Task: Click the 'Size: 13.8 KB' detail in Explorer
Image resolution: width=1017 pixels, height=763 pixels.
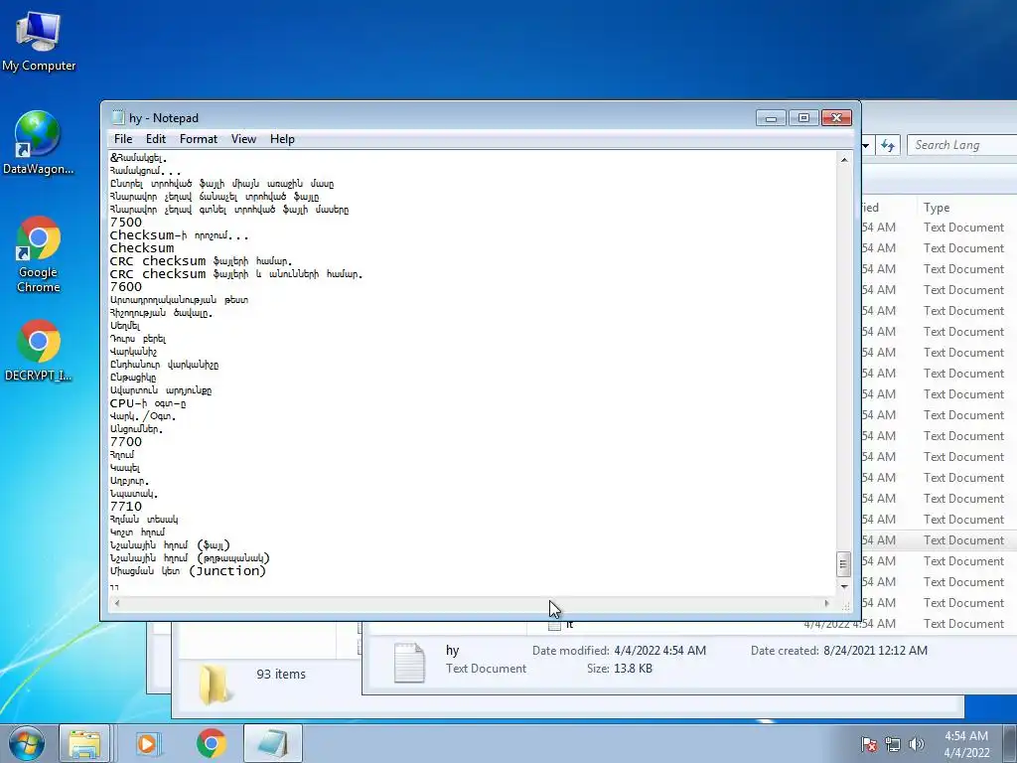Action: [x=620, y=669]
